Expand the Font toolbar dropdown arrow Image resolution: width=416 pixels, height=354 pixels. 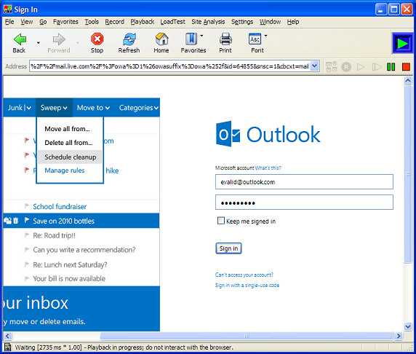click(x=265, y=36)
